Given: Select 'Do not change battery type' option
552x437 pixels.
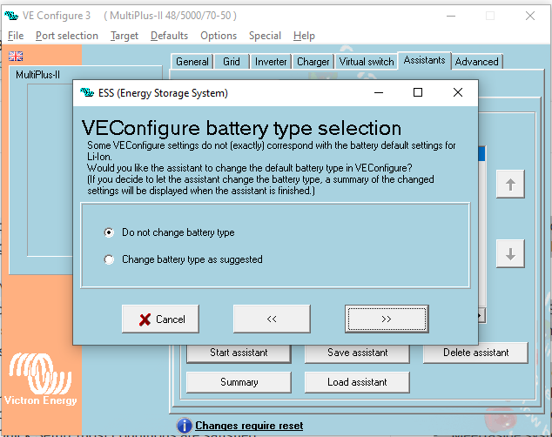Looking at the screenshot, I should coord(109,232).
